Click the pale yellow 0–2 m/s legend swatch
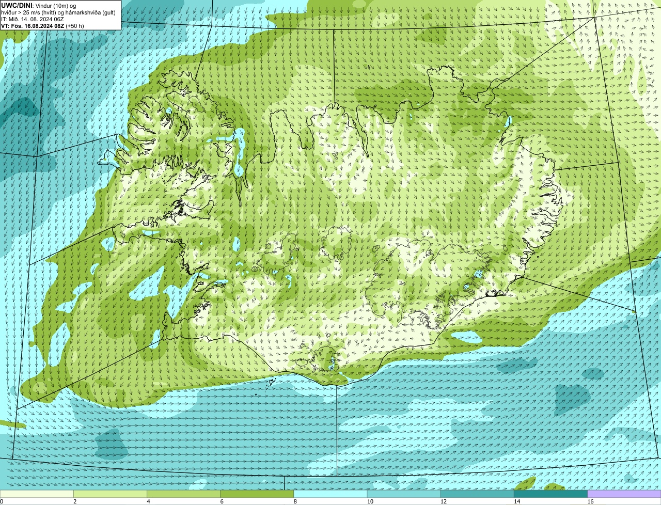Image resolution: width=661 pixels, height=505 pixels. [x=37, y=494]
